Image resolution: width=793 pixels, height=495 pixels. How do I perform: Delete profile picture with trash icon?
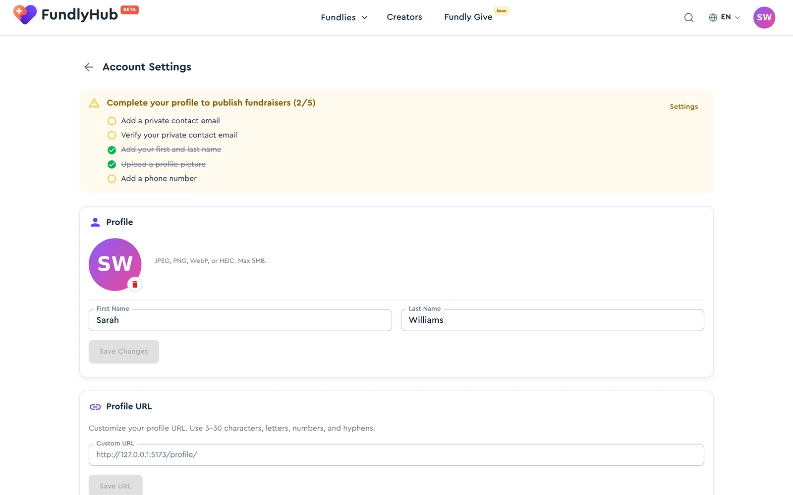(135, 285)
